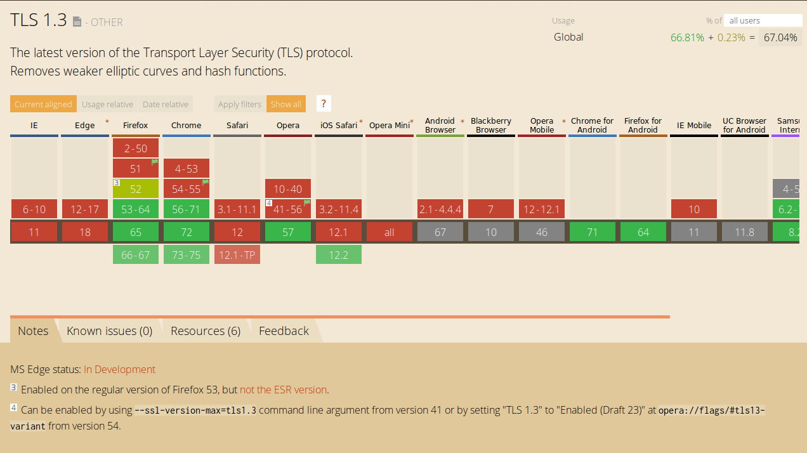Select Android Browser 2.1-4.4.4 cell
This screenshot has height=453, width=807.
click(x=440, y=209)
